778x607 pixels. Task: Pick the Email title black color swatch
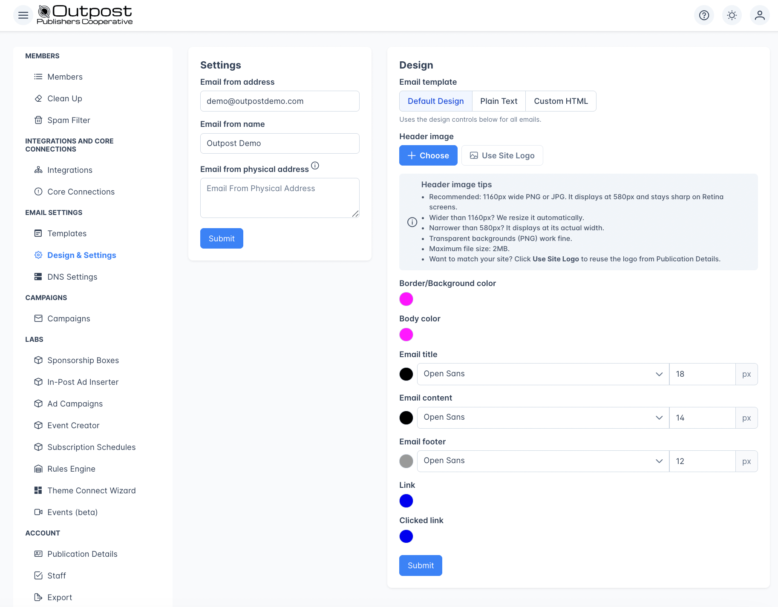coord(406,374)
